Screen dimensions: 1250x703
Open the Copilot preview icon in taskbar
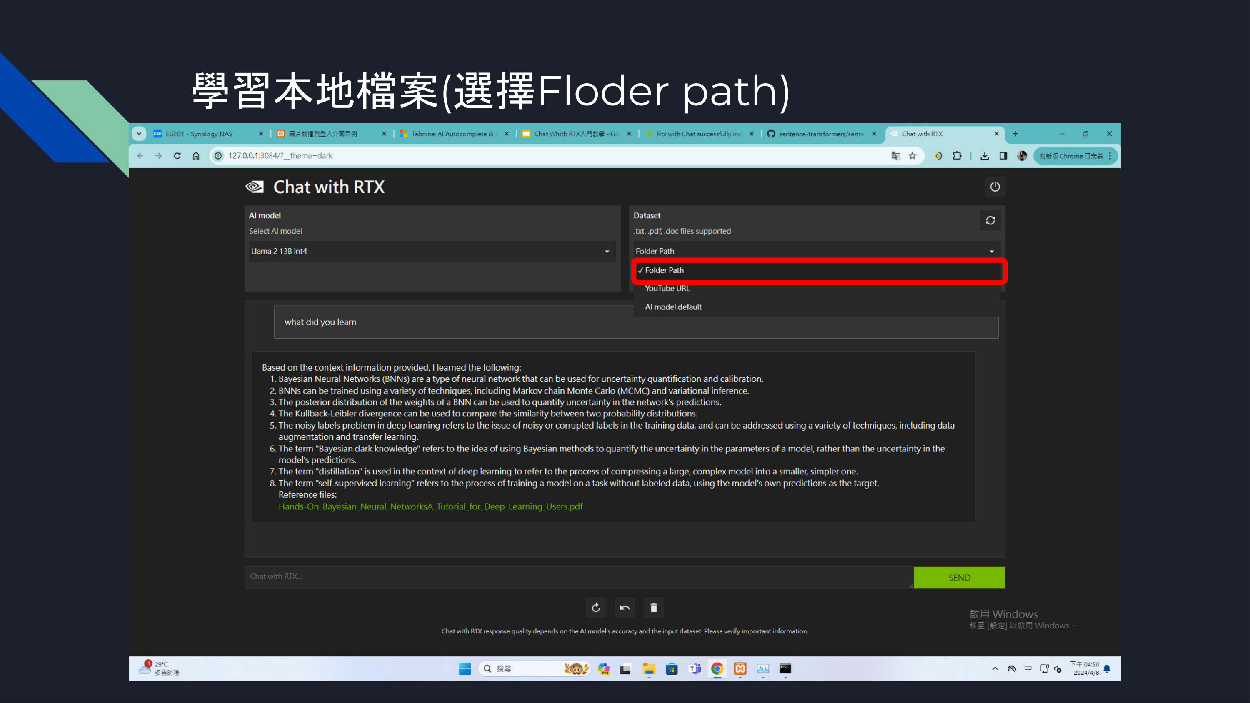click(604, 668)
